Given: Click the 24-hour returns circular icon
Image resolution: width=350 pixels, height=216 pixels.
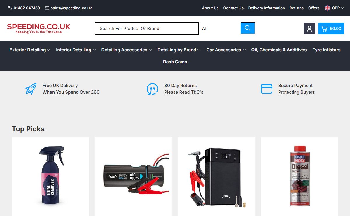Looking at the screenshot, I should click(152, 89).
